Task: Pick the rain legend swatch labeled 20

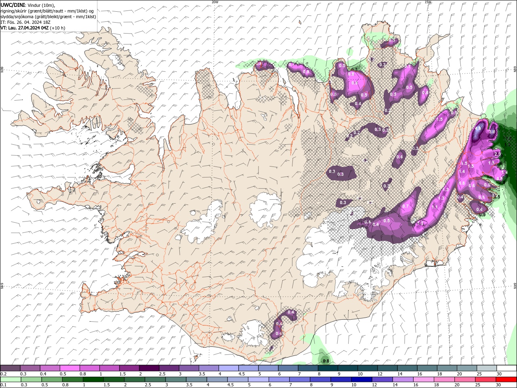Action: [x=464, y=380]
